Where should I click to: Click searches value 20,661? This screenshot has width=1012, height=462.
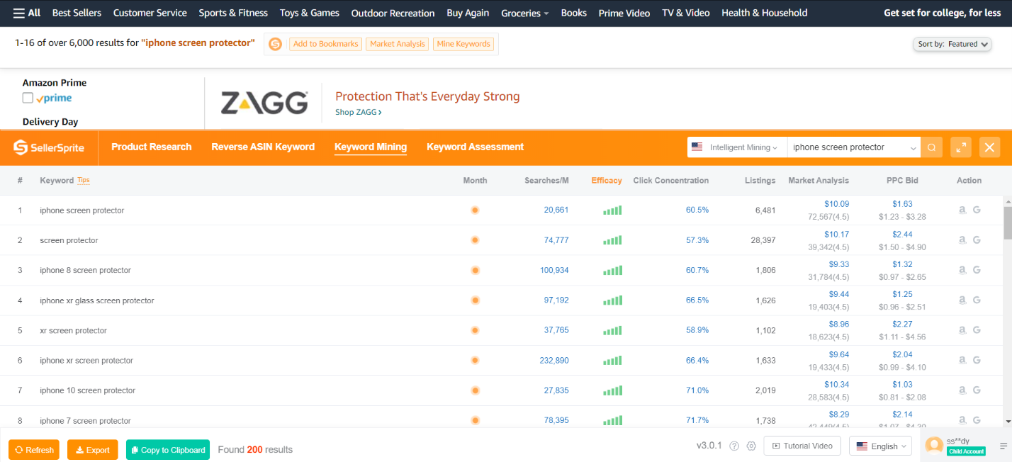tap(556, 210)
